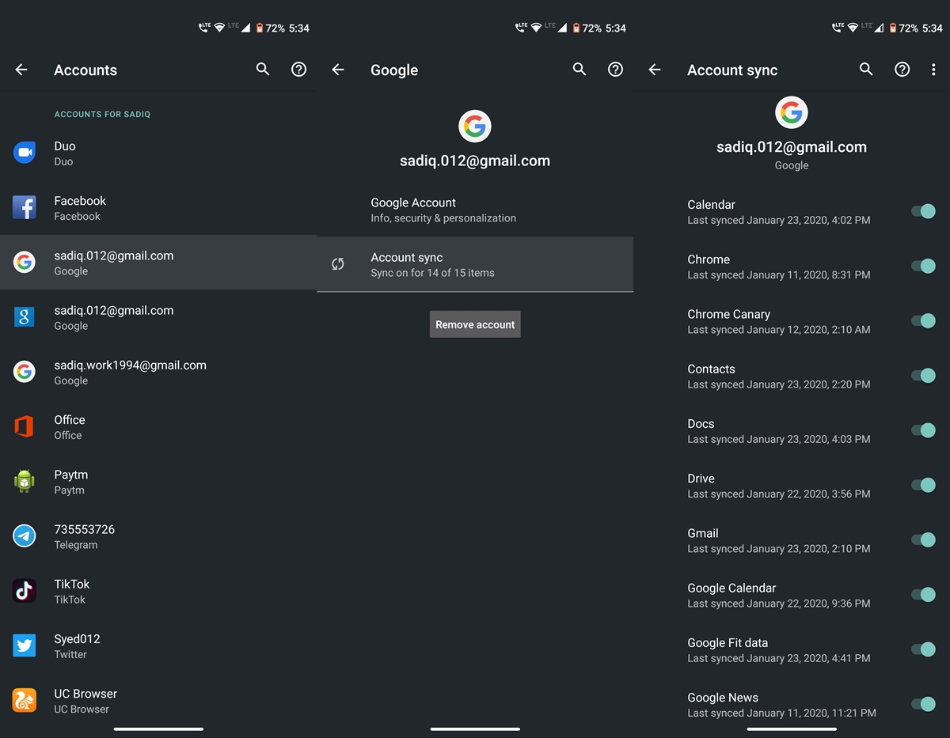The width and height of the screenshot is (950, 738).
Task: Tap the sync arrows icon beside Account sync
Action: [338, 264]
